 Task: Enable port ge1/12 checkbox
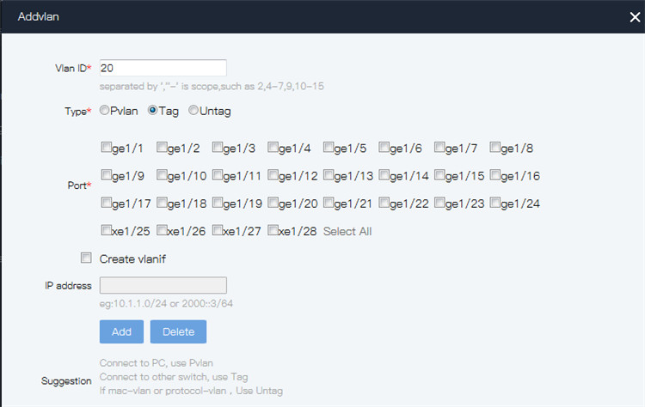(x=273, y=175)
